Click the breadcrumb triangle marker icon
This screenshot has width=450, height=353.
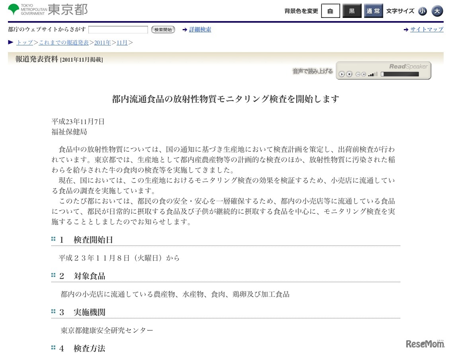coord(11,43)
